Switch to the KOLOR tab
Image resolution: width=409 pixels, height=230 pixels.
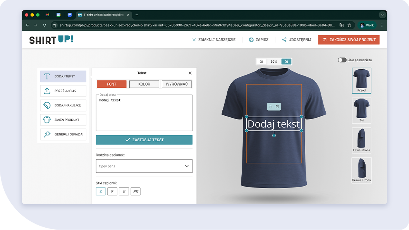(x=144, y=84)
